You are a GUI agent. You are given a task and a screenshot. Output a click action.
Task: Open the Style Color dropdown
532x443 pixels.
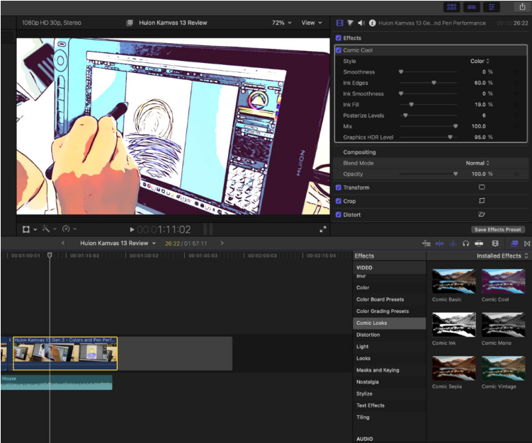480,61
